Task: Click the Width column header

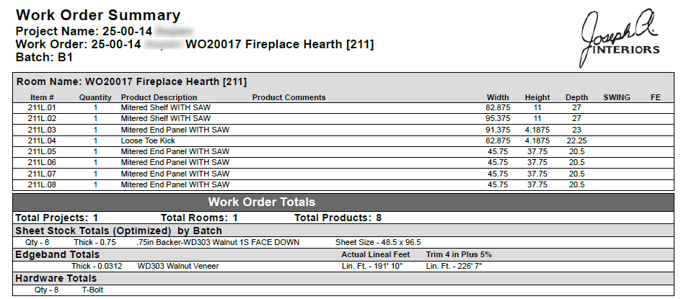Action: point(498,97)
